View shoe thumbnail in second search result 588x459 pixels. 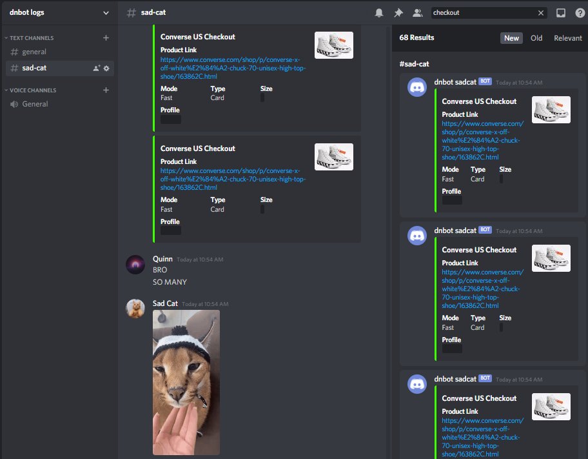(551, 258)
